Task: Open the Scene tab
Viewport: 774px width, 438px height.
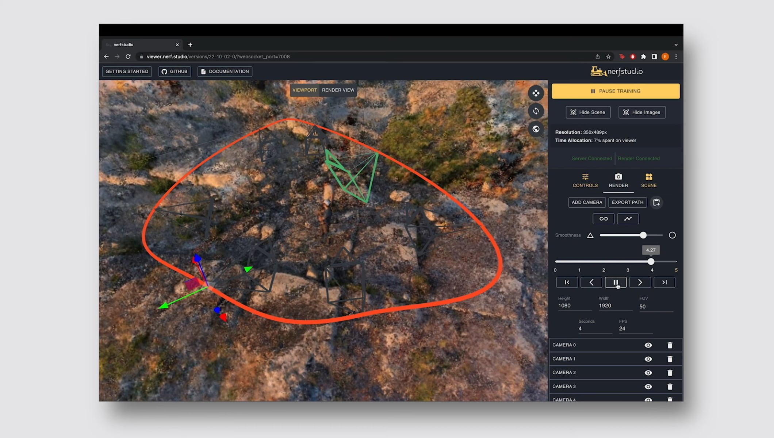Action: (x=648, y=181)
